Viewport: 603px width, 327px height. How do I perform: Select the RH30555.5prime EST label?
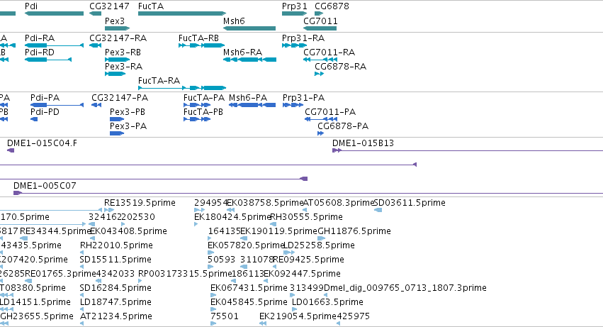307,217
